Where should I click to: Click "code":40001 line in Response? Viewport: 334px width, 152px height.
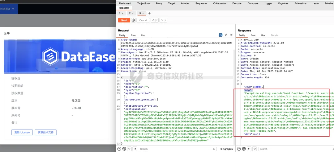tap(254, 87)
